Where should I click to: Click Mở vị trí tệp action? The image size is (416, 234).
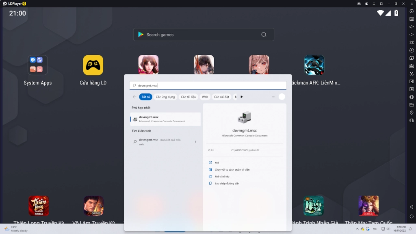tap(222, 176)
